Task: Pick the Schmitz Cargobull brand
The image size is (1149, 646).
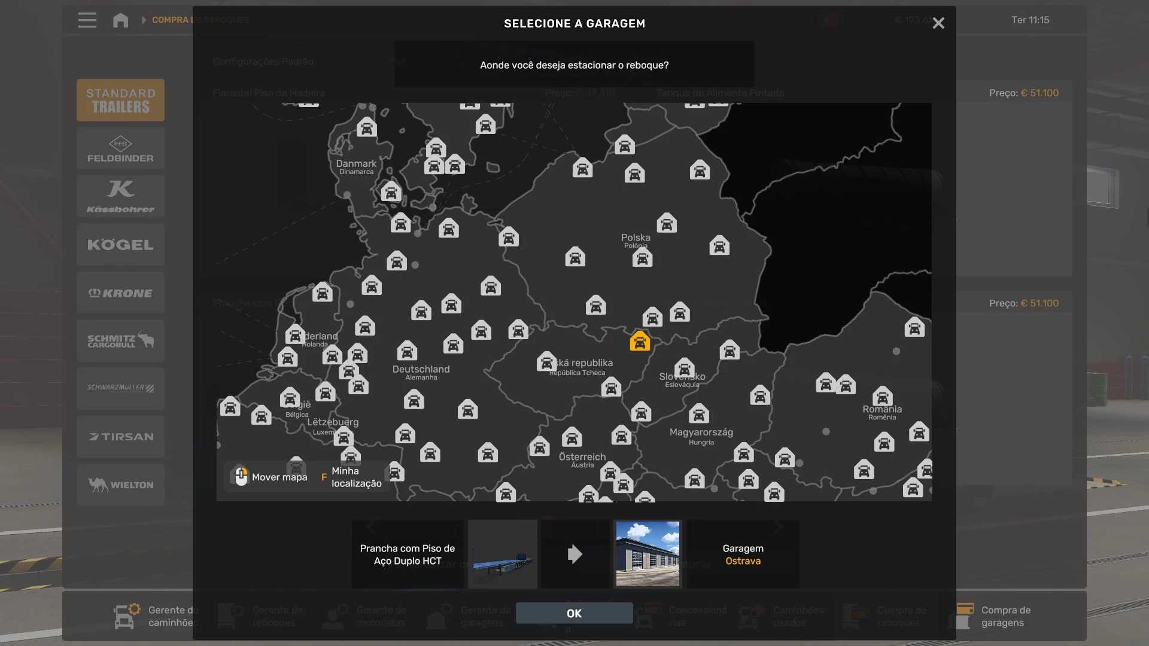Action: pos(120,341)
